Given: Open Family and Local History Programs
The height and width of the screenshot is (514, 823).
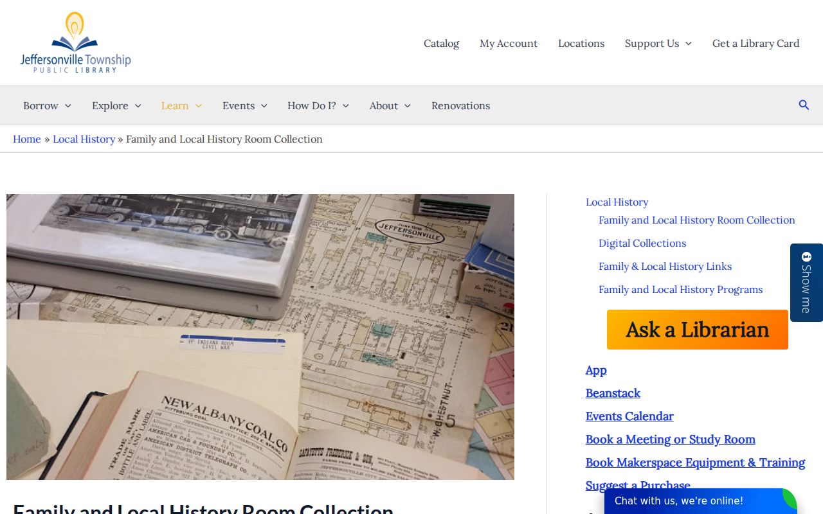Looking at the screenshot, I should pos(680,289).
